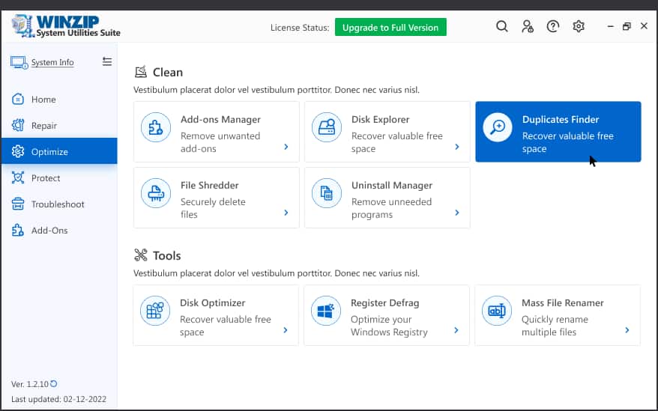The image size is (658, 411).
Task: Collapse the sidebar with hamburger icon
Action: tap(107, 61)
